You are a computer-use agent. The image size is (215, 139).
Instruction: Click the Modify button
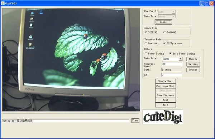[193, 59]
